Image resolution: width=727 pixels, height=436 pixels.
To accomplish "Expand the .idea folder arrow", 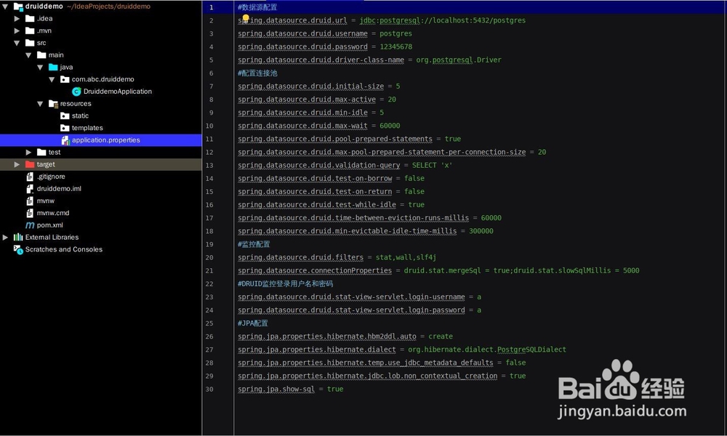I will 17,19.
